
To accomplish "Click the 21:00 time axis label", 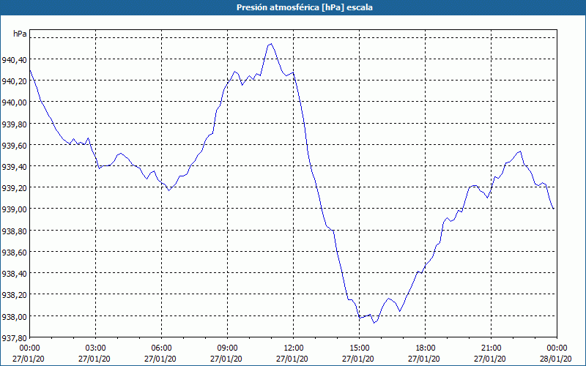I will coord(491,348).
